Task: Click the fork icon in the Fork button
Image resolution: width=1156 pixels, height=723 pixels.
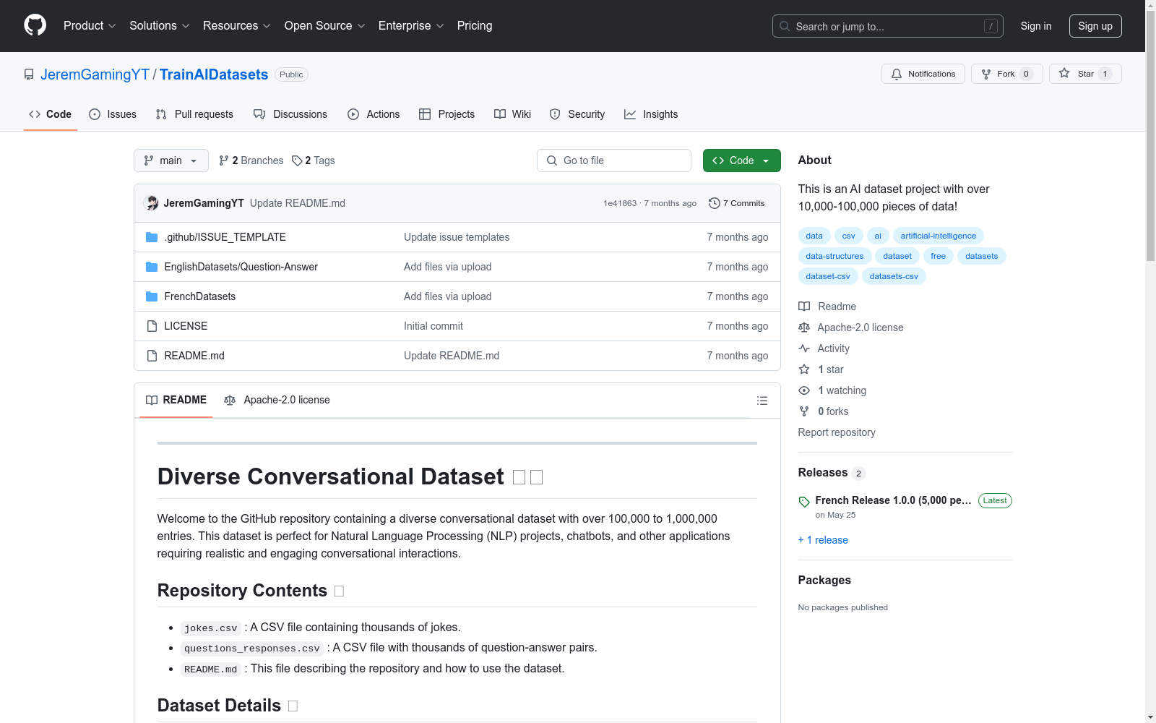Action: tap(986, 74)
